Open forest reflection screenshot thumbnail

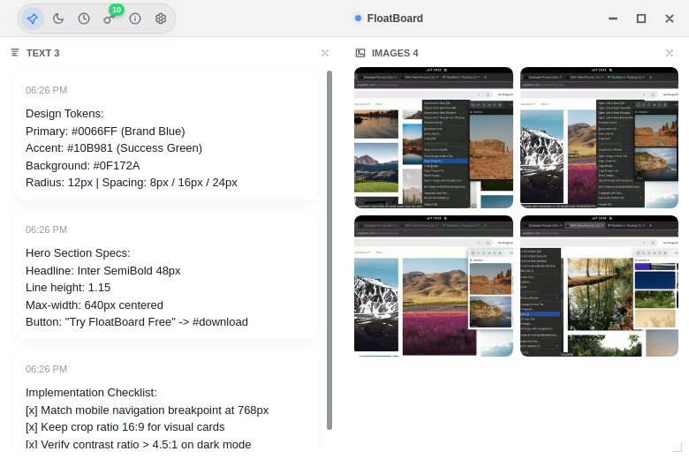click(600, 286)
